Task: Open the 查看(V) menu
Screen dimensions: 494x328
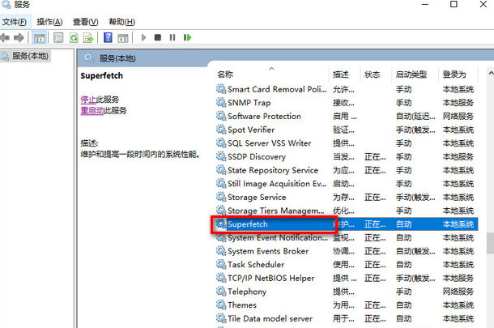Action: 85,22
